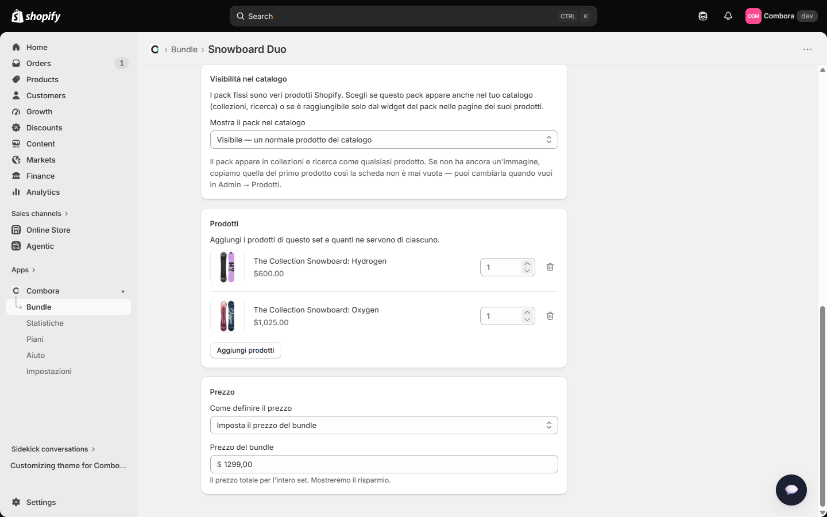Click the Agentic channel icon

click(x=16, y=246)
